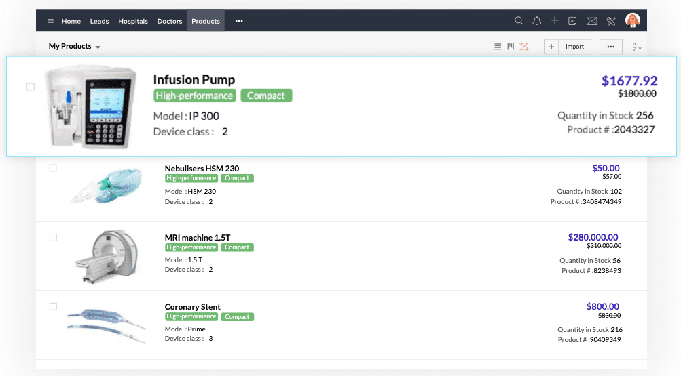Open the Leads tab

(99, 21)
